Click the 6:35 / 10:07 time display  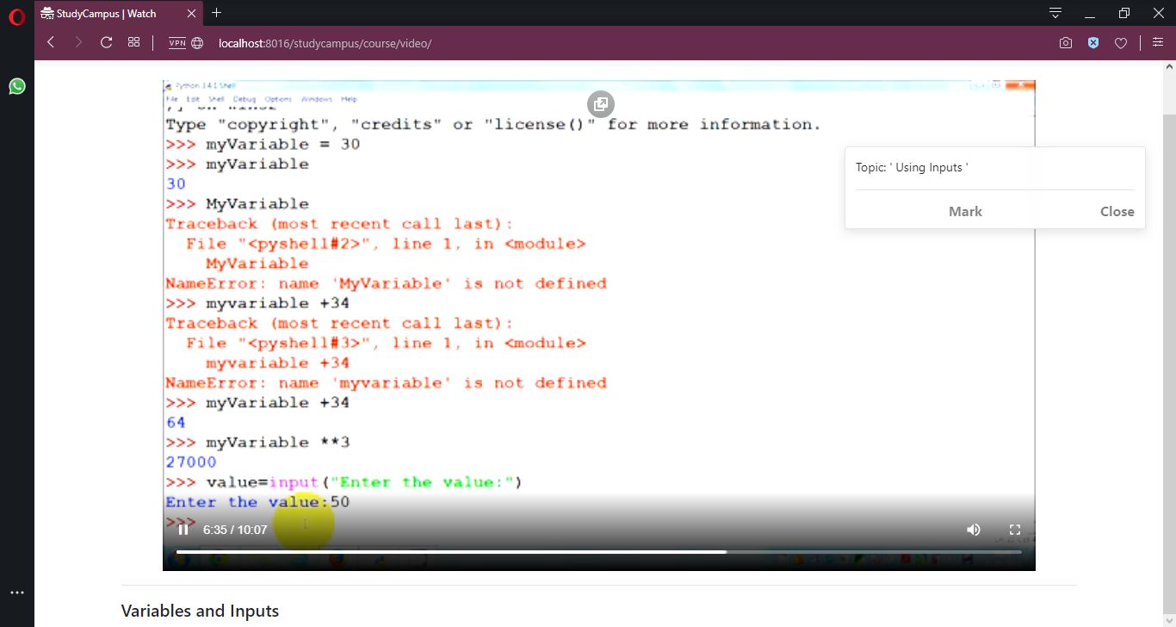tap(235, 530)
